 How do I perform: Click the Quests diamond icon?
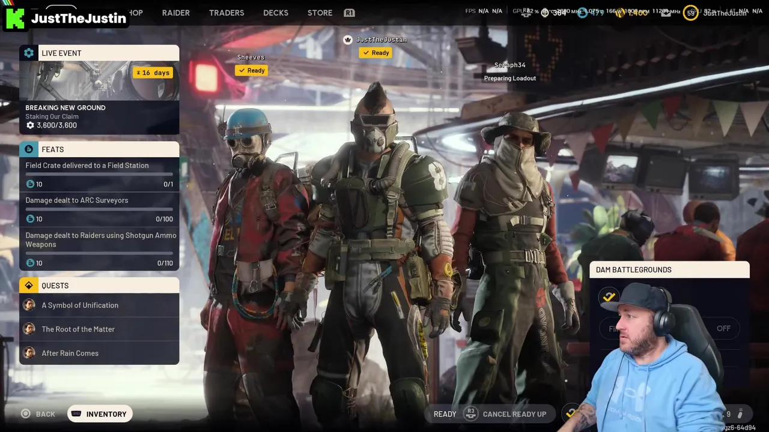29,285
